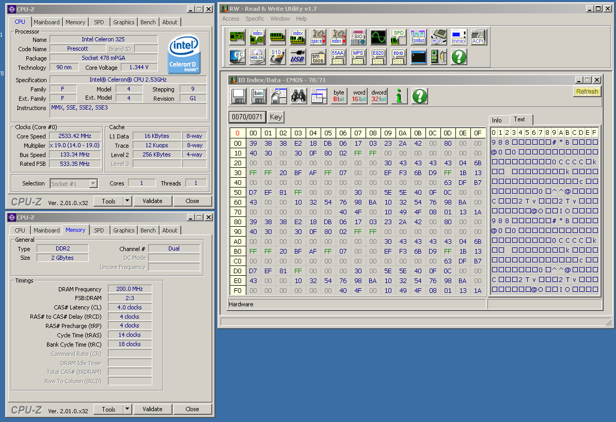This screenshot has height=422, width=616.
Task: Open the green help icon in RW main toolbar
Action: point(459,57)
